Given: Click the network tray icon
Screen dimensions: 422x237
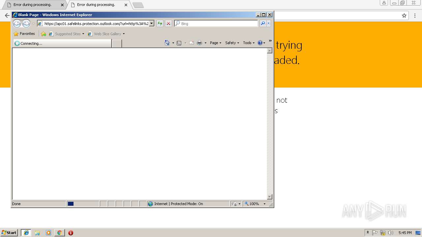Looking at the screenshot, I should 383,233.
